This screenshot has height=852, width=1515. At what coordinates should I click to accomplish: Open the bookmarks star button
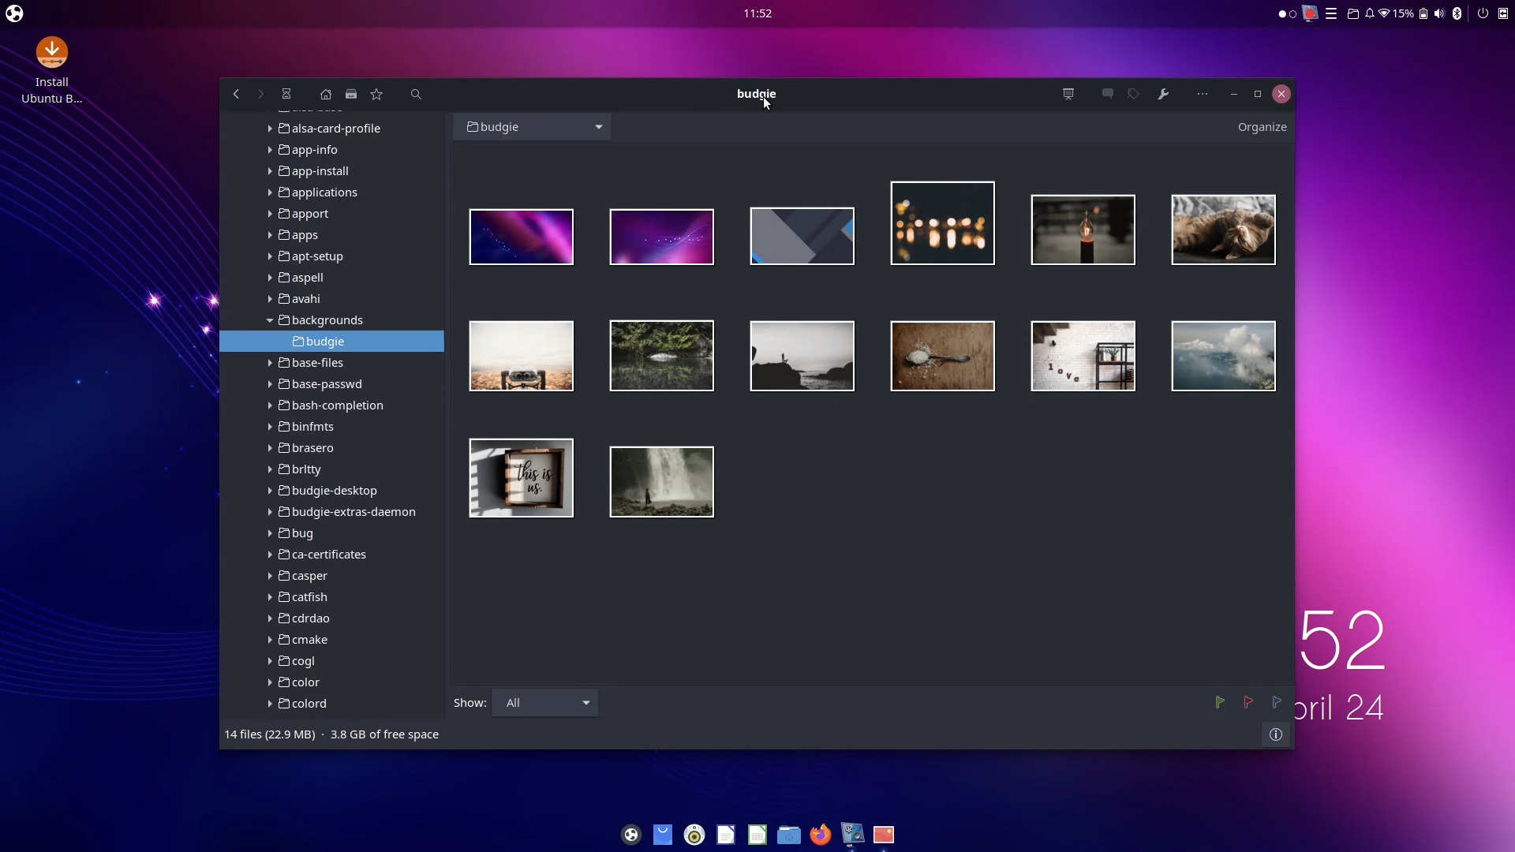(x=376, y=94)
